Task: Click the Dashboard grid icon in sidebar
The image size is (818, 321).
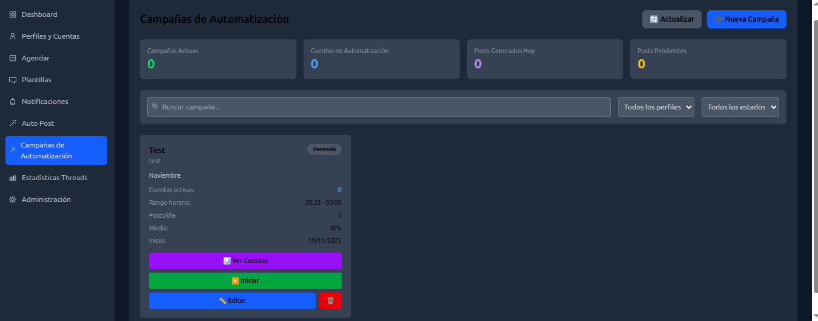Action: pyautogui.click(x=13, y=15)
